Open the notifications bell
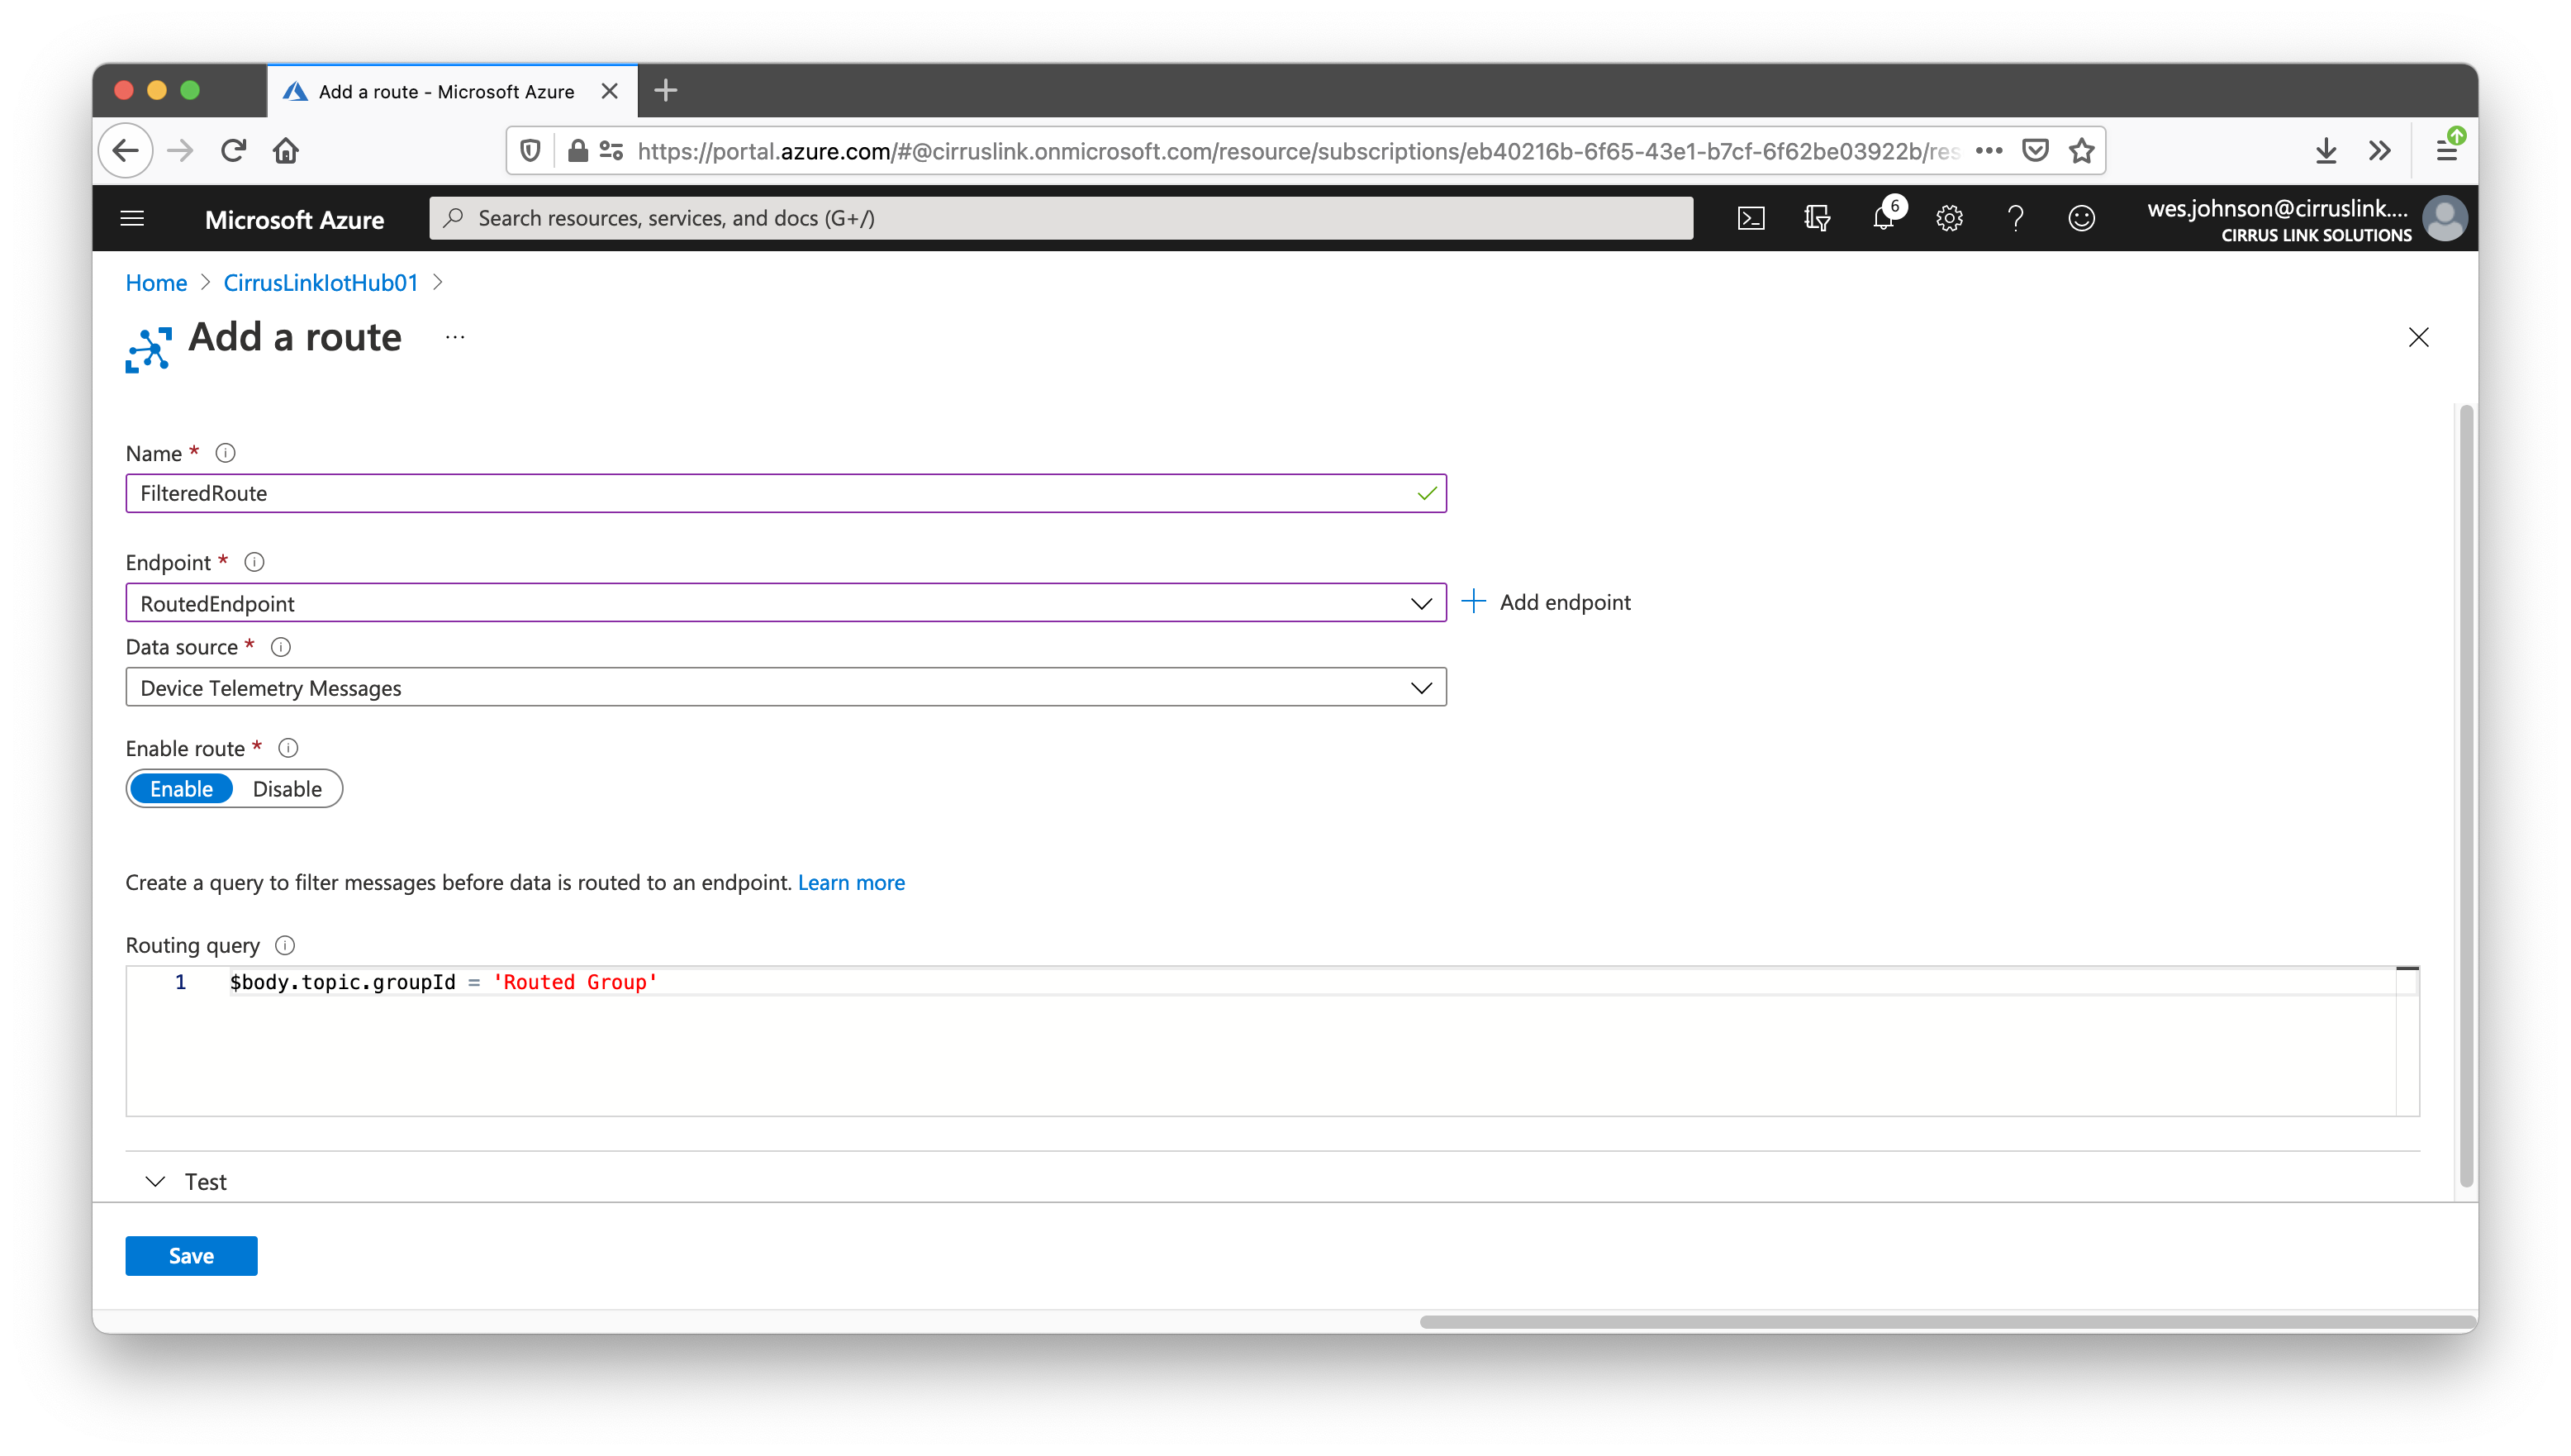Viewport: 2571px width, 1456px height. 1884,218
